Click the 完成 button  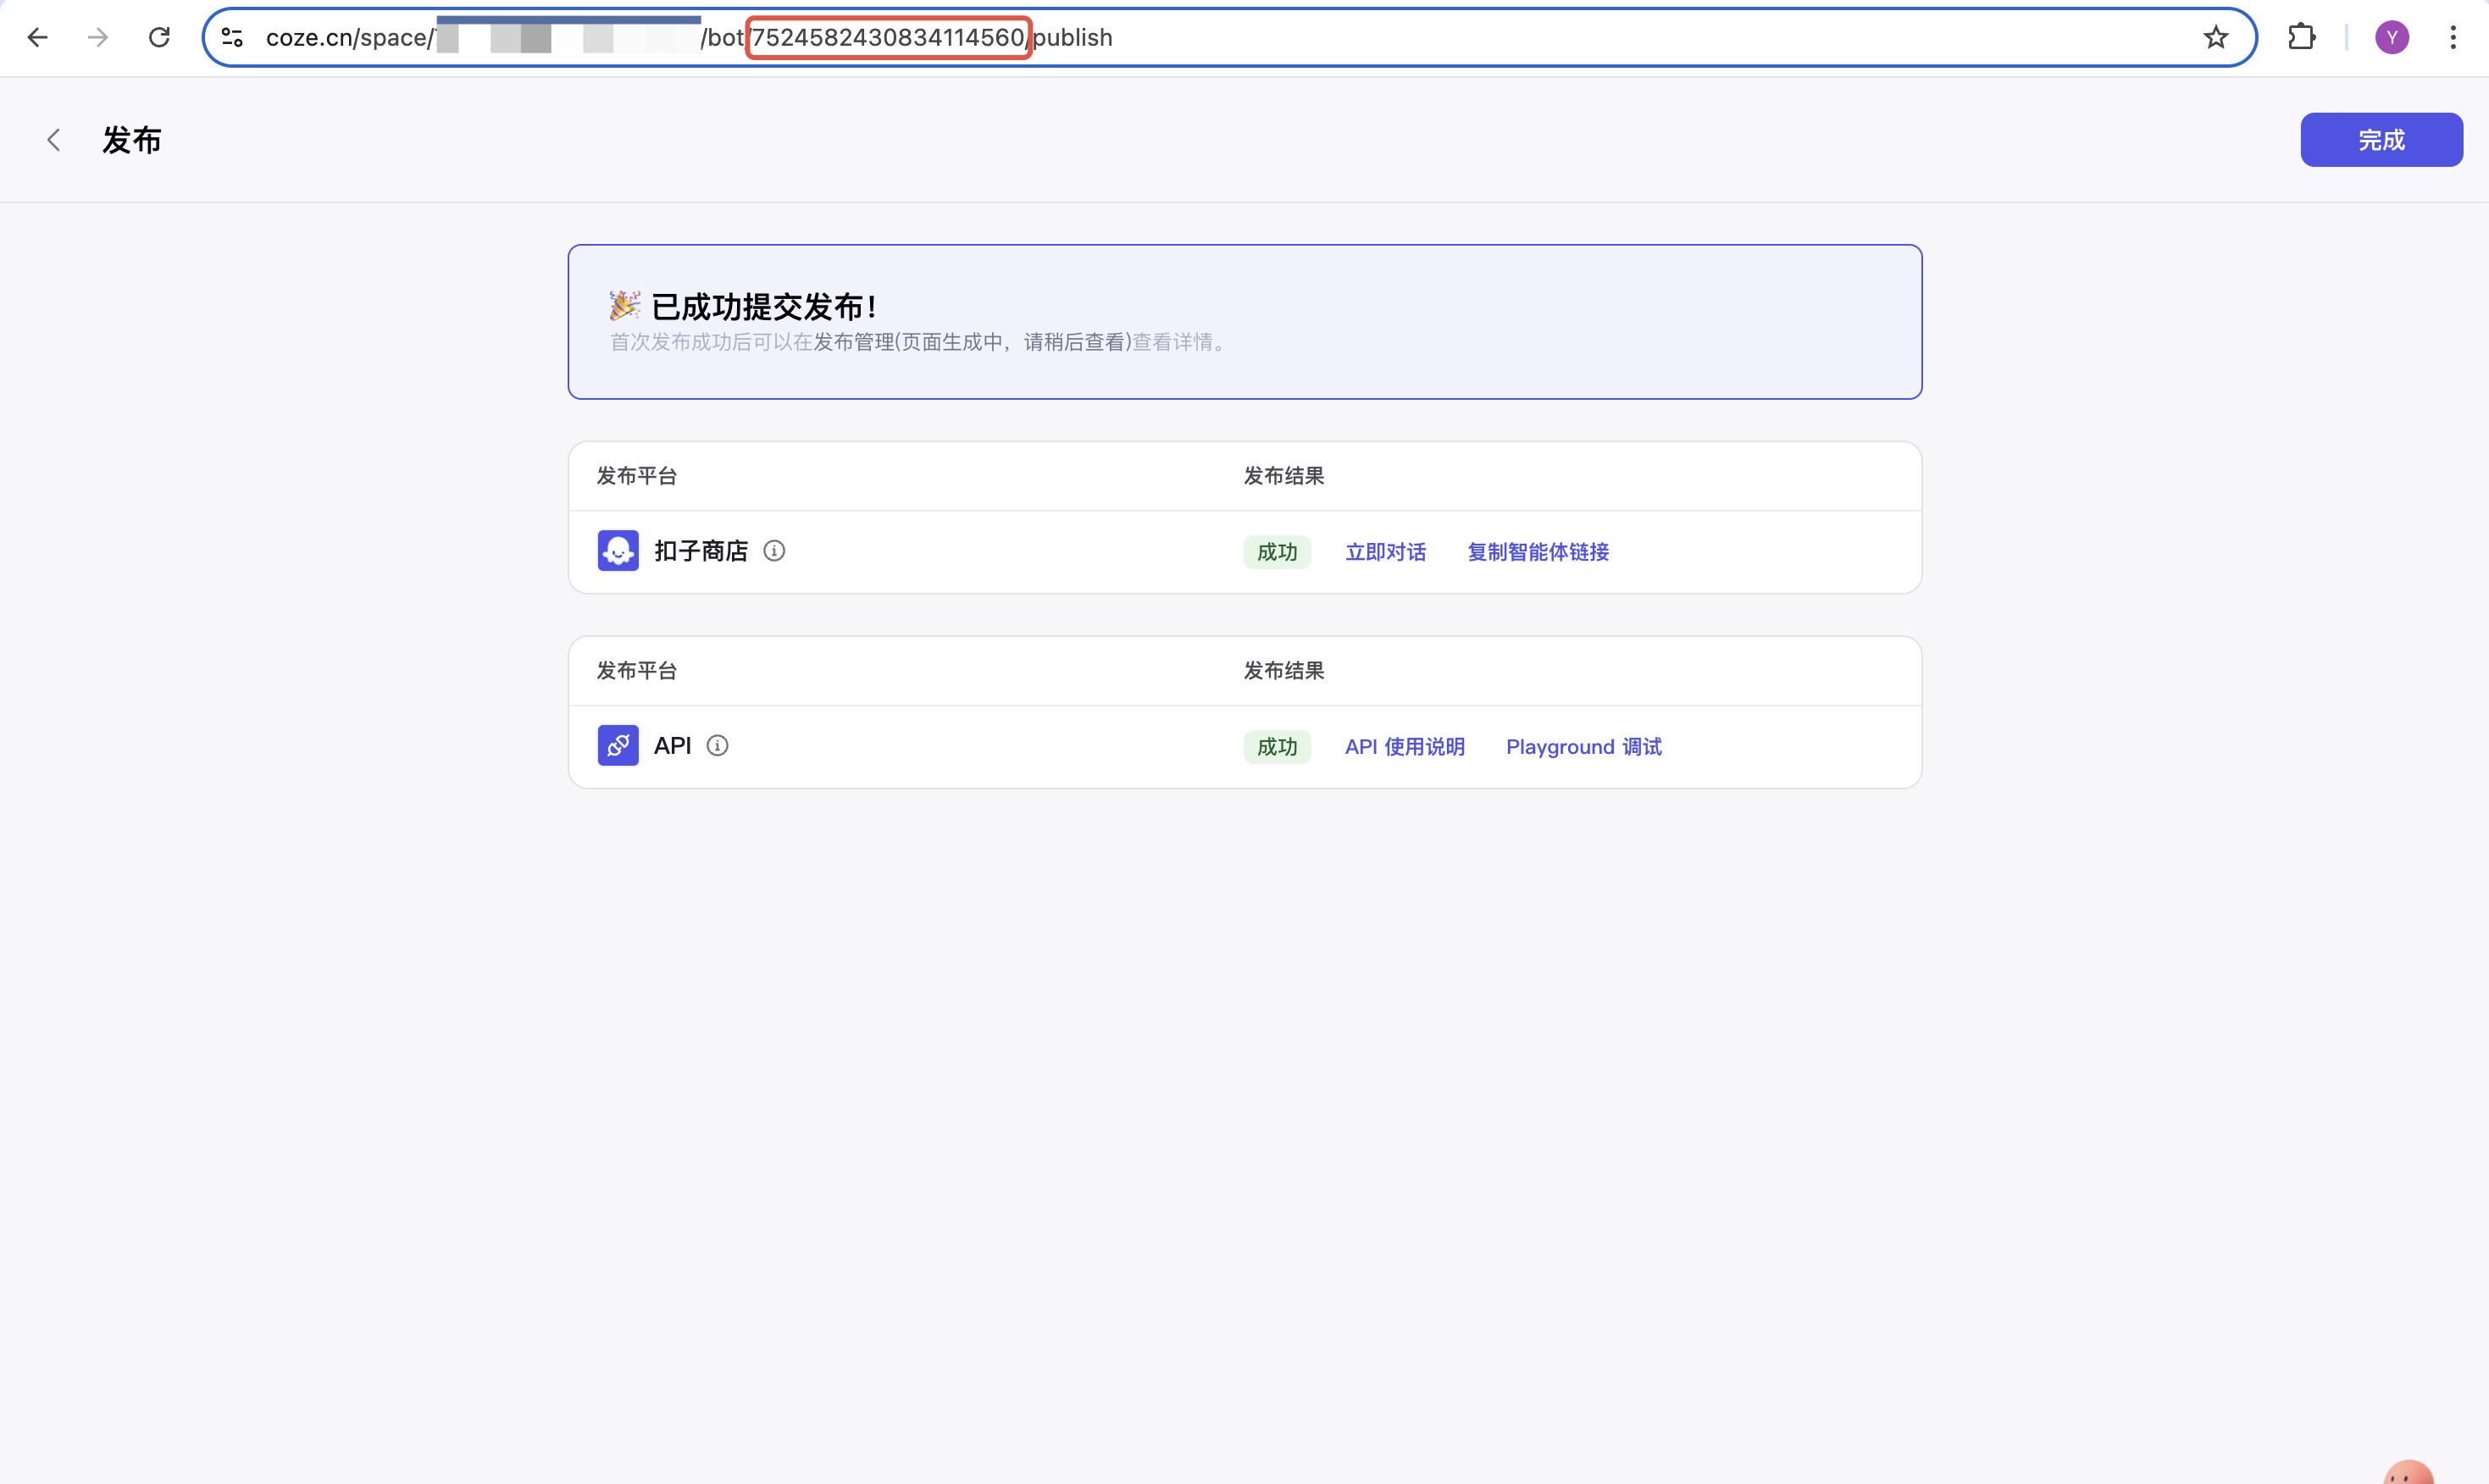[2380, 140]
